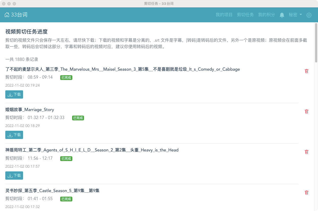Click 已完成 badge for Agents of SHIELD
The height and width of the screenshot is (211, 318).
point(66,159)
